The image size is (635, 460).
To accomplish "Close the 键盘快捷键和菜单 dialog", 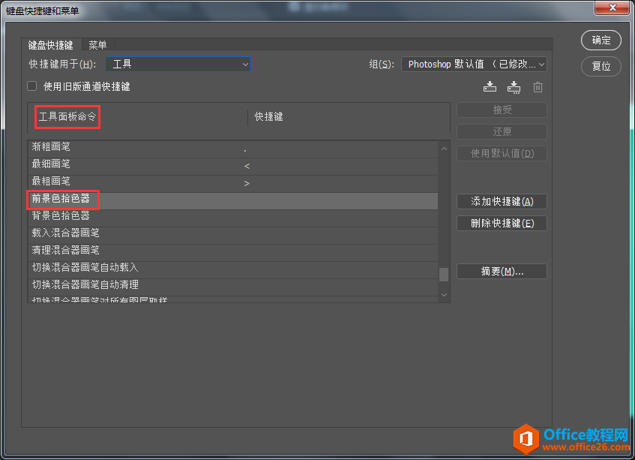I will point(613,8).
